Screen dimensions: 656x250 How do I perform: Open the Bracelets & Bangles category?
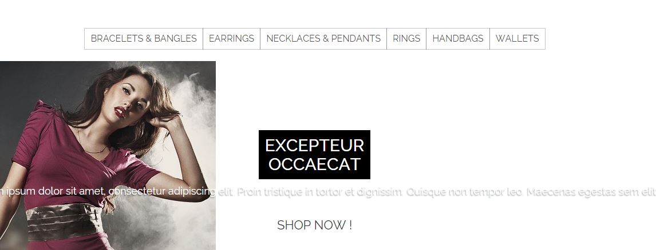pyautogui.click(x=144, y=39)
